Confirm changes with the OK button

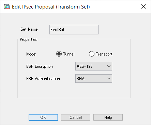click(43, 117)
